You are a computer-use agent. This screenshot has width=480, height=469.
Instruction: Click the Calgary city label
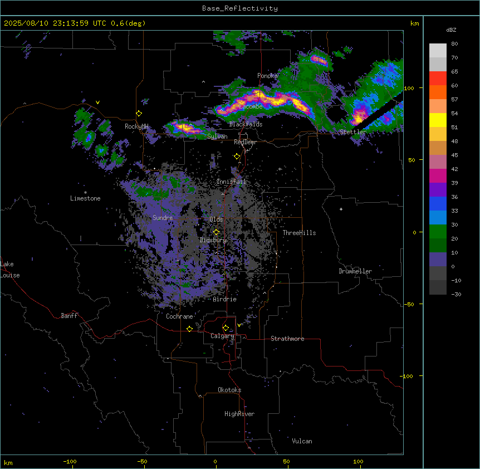(x=223, y=336)
